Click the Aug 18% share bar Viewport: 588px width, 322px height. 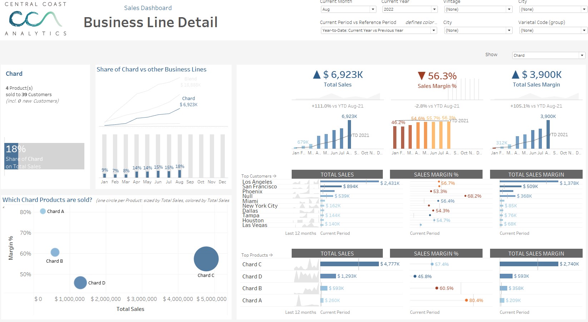(x=179, y=174)
